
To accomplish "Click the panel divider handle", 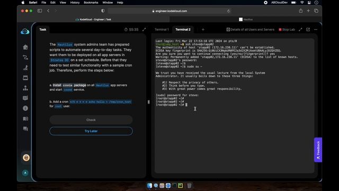I will 148,102.
